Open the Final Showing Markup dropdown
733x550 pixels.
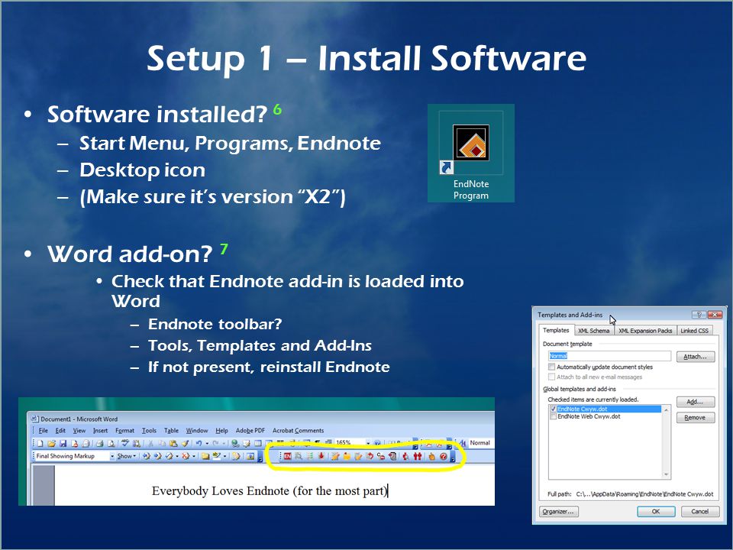coord(112,456)
